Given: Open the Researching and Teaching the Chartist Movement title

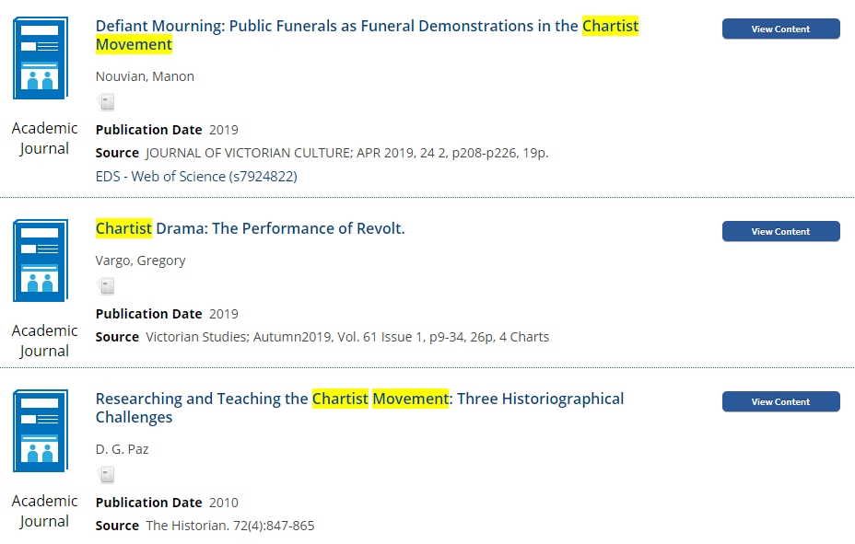Looking at the screenshot, I should coord(360,408).
